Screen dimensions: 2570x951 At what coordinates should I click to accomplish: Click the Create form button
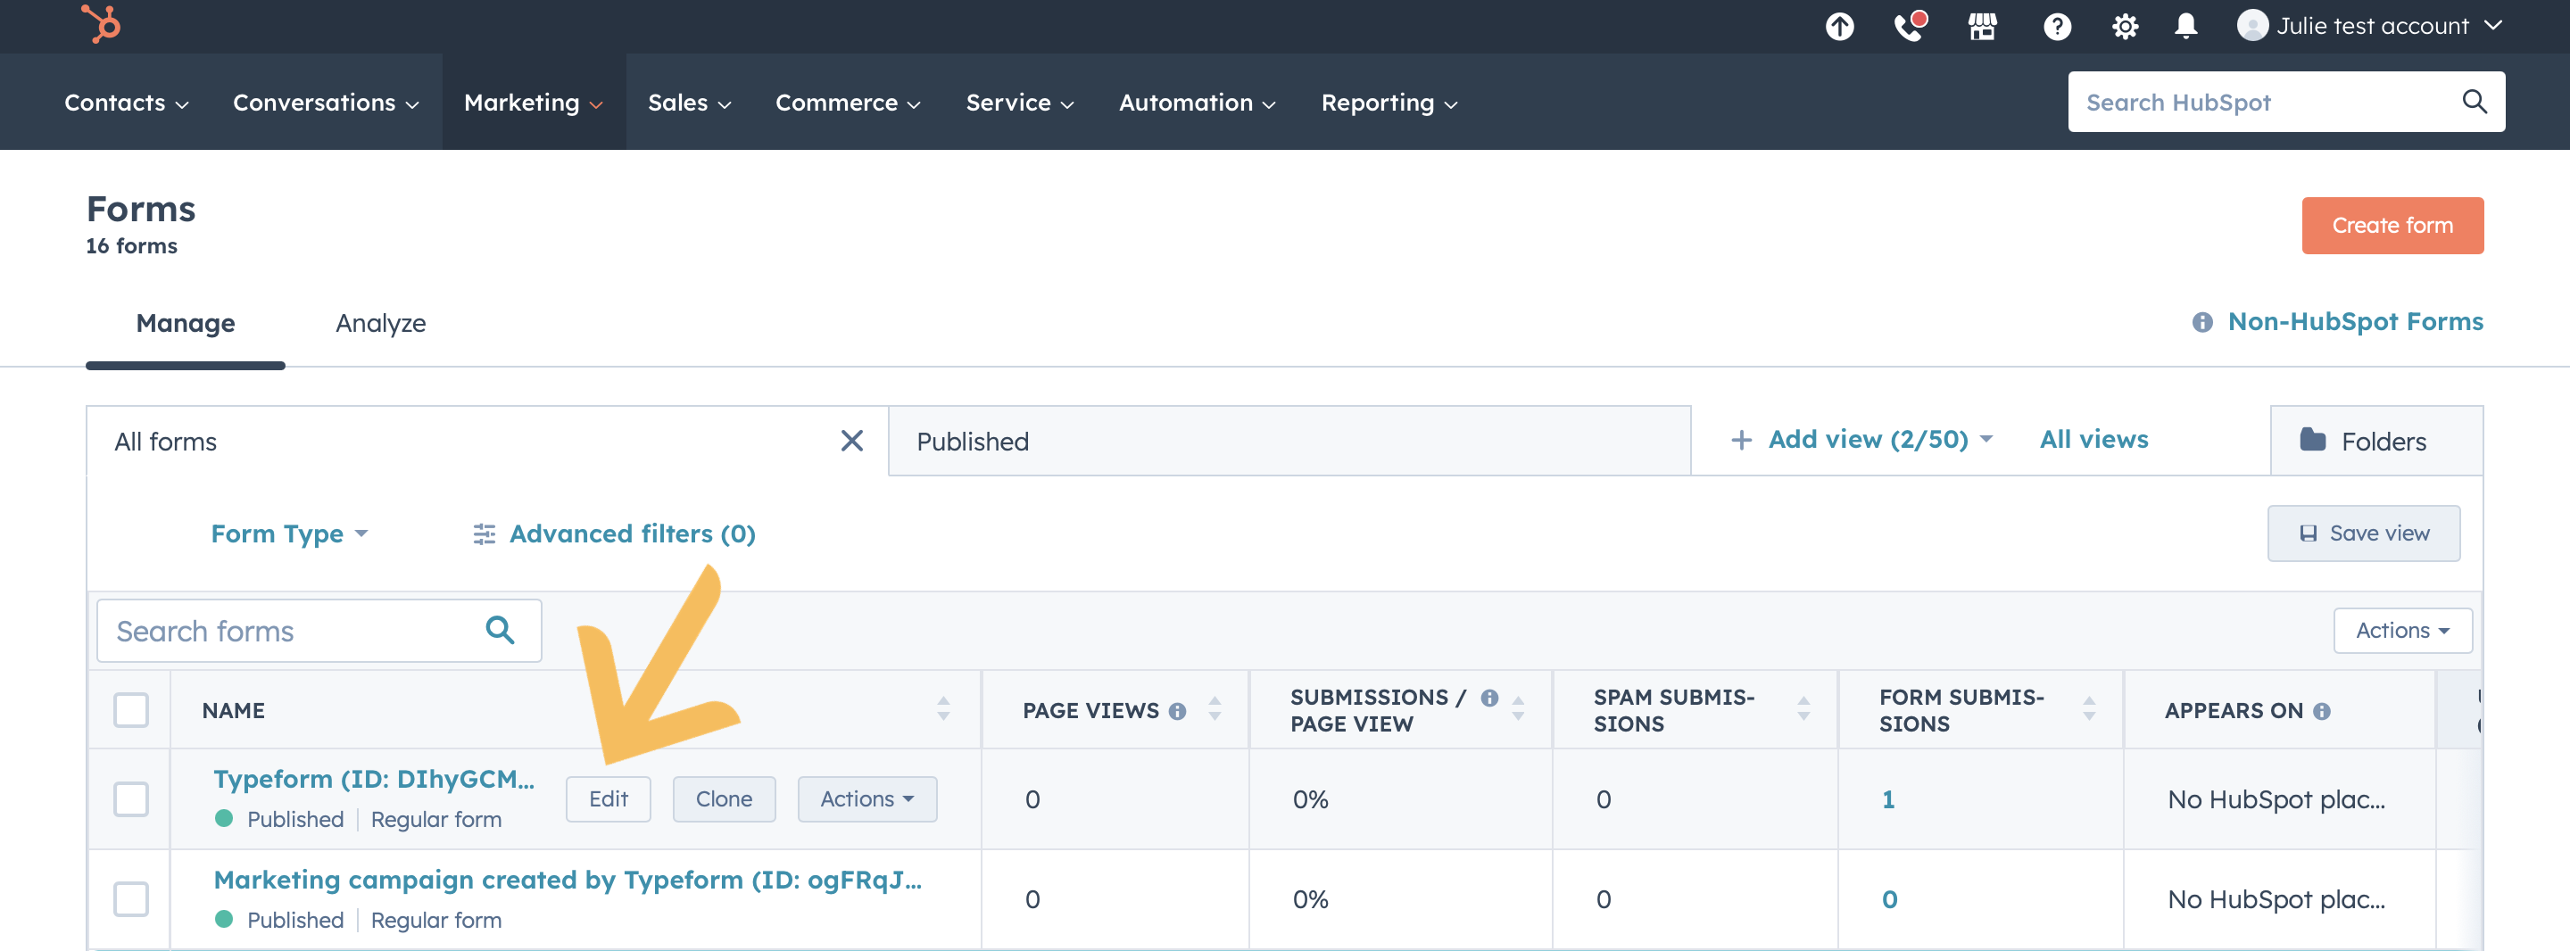2392,226
